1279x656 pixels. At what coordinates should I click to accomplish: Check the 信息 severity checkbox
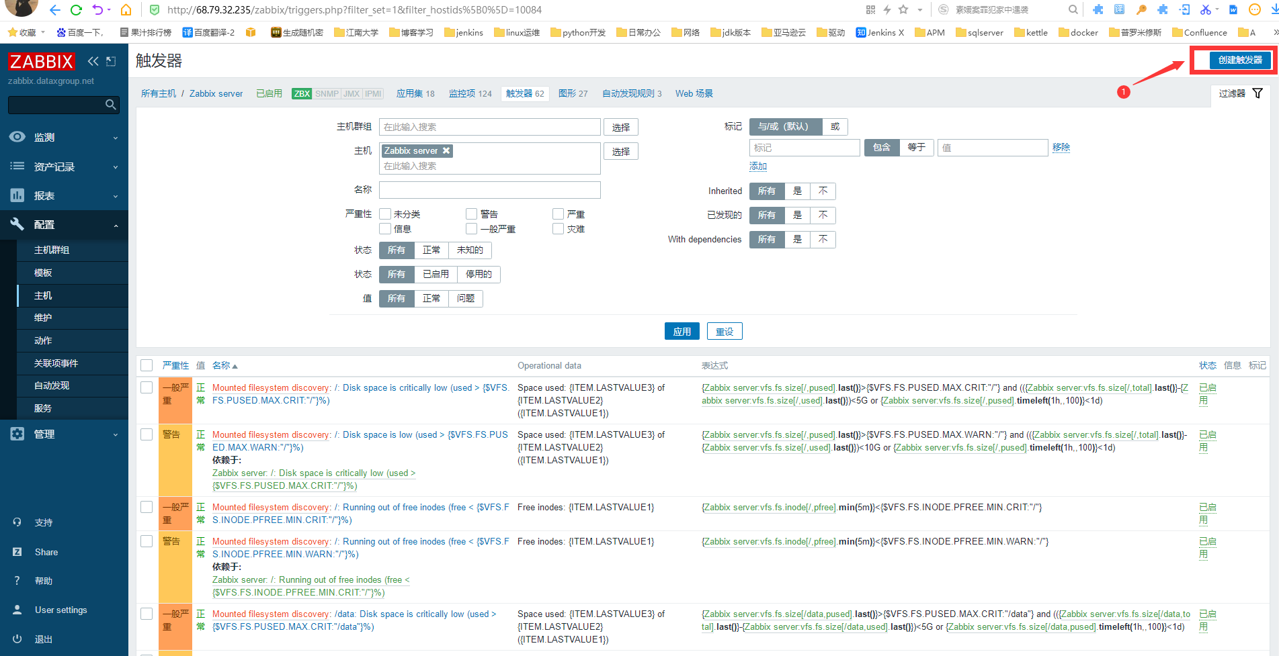385,229
